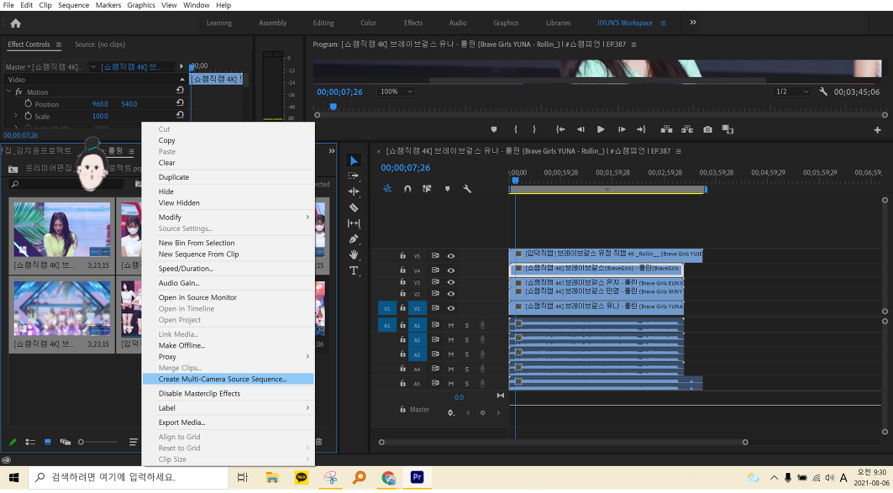Image resolution: width=893 pixels, height=493 pixels.
Task: Open workspace overflow chevron menu
Action: click(x=693, y=22)
